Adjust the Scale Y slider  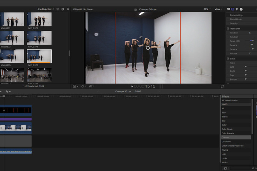[253, 49]
